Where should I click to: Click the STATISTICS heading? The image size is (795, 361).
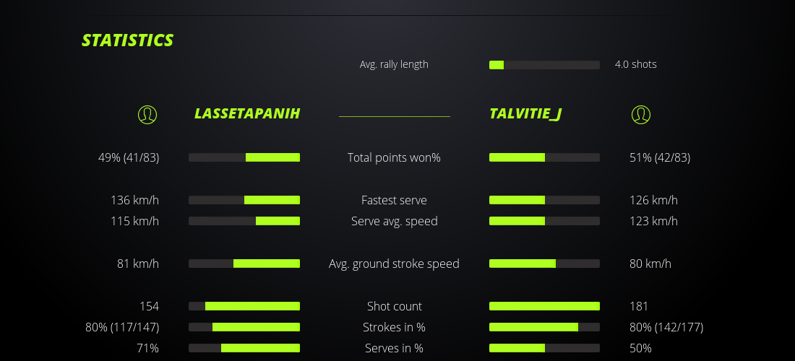pos(128,40)
